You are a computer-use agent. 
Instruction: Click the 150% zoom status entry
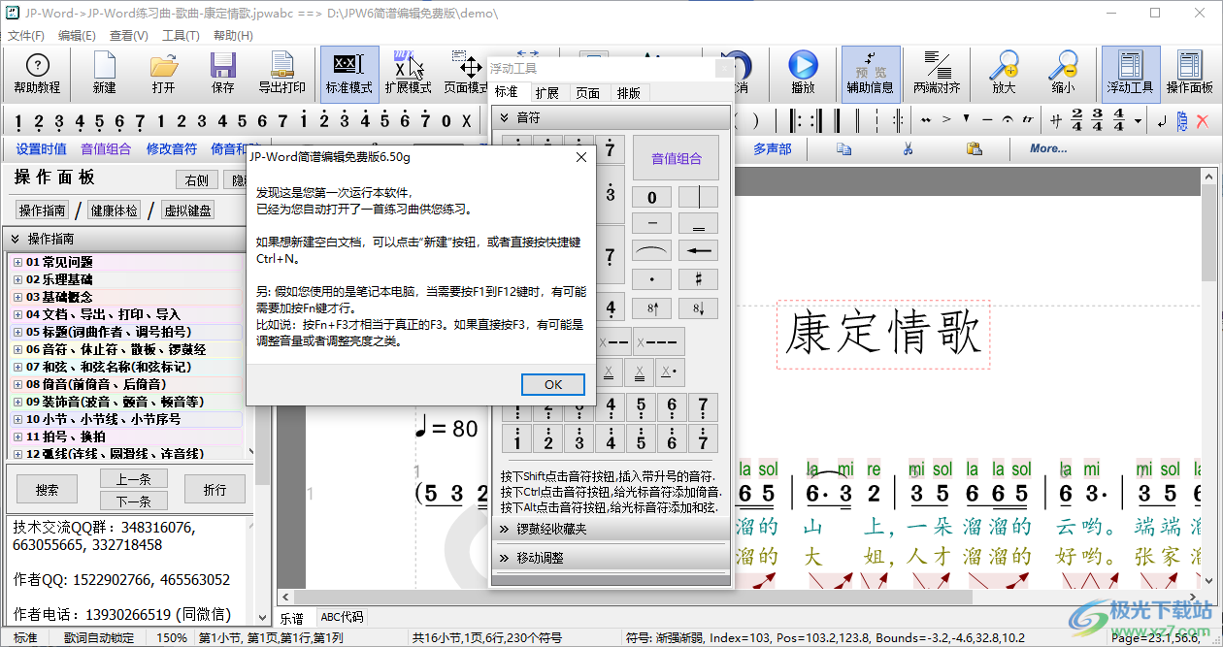172,638
